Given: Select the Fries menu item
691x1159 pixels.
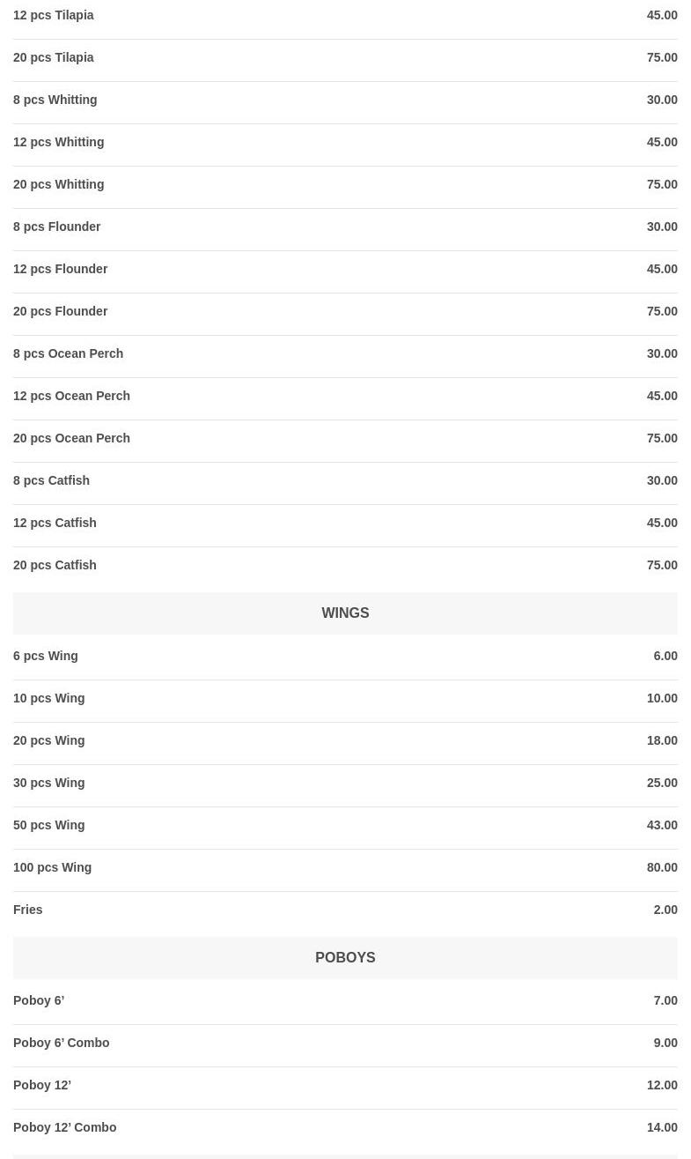Looking at the screenshot, I should point(28,910).
